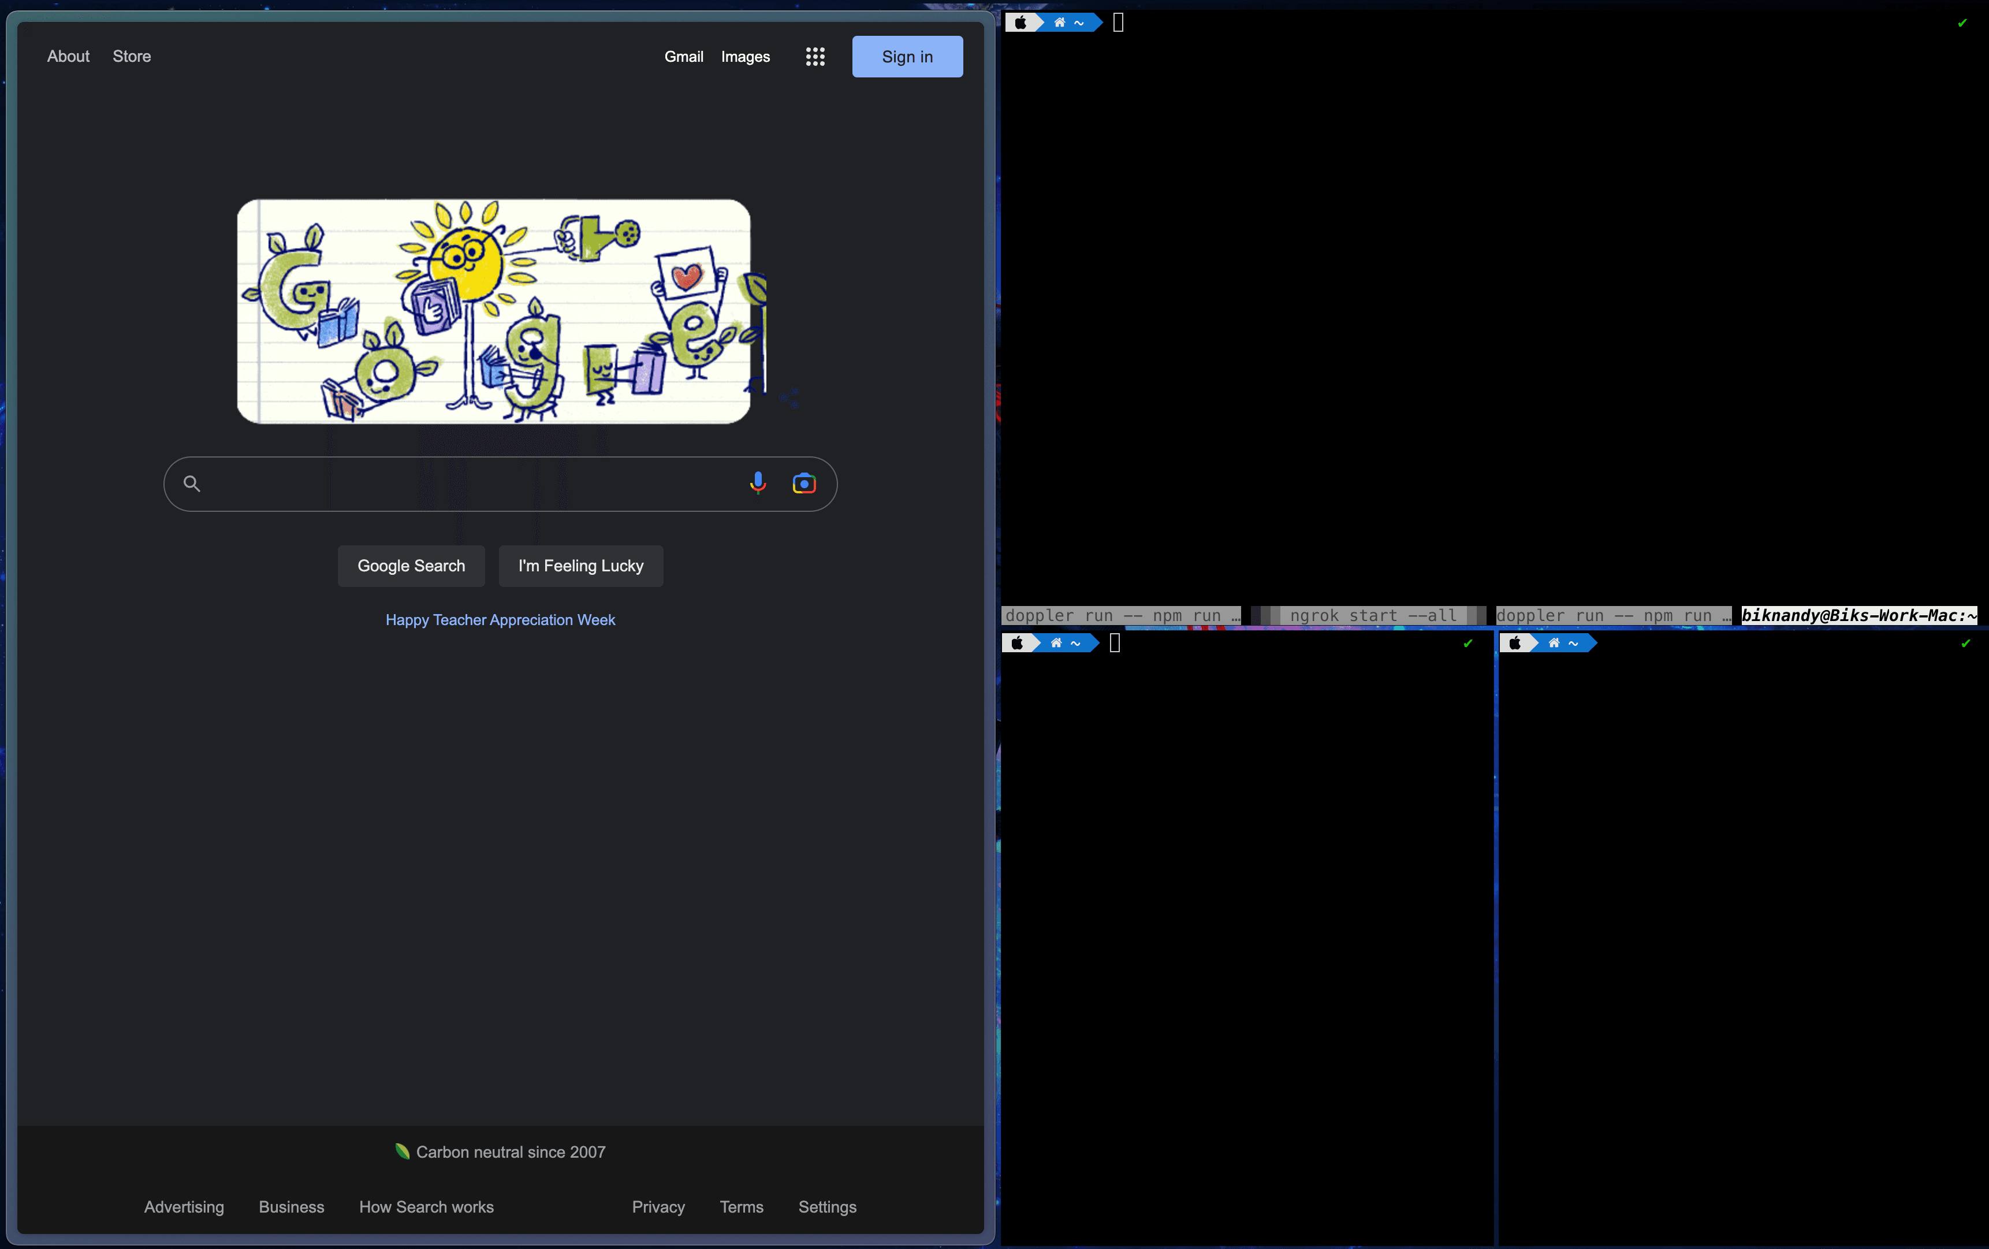Open the Advertising footer link

coord(183,1207)
